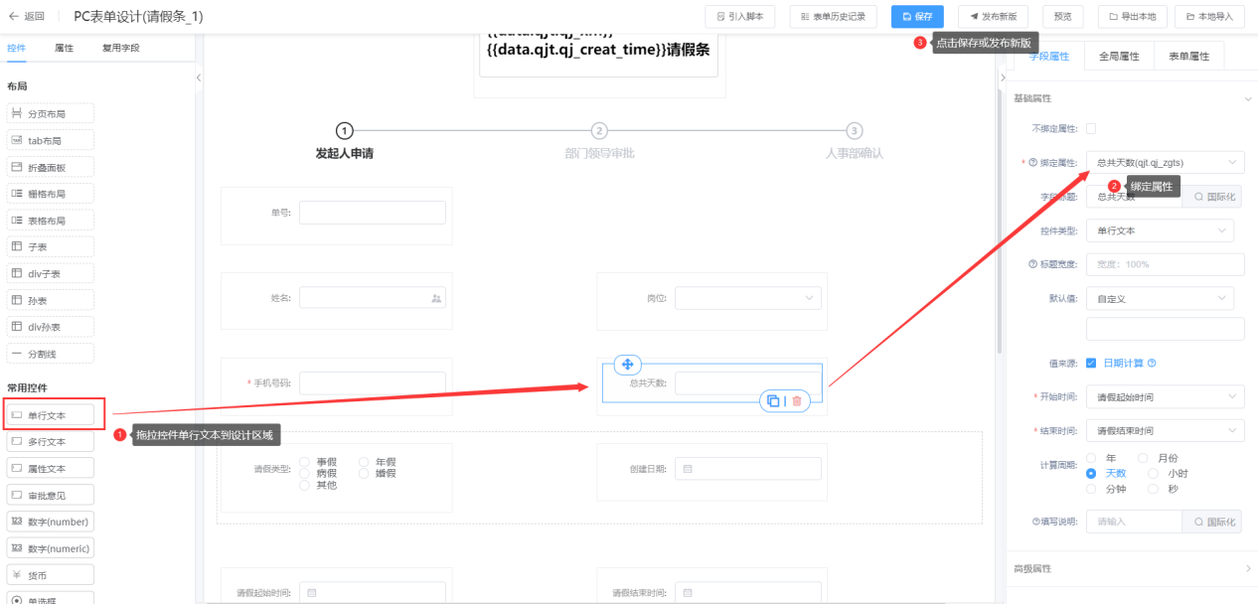
Task: Select the 审批意见 control
Action: 51,495
